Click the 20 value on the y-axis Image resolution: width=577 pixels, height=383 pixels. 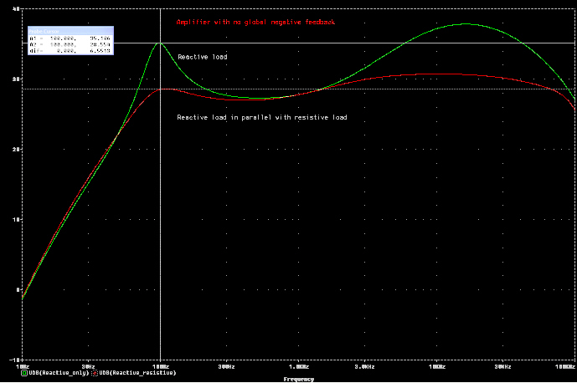coord(15,149)
